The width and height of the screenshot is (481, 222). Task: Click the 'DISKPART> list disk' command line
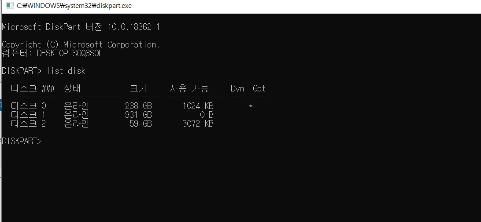click(x=44, y=71)
